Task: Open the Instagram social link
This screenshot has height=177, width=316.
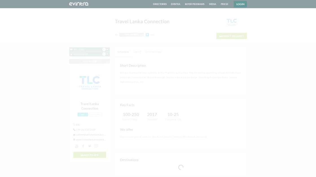Action: point(96,146)
